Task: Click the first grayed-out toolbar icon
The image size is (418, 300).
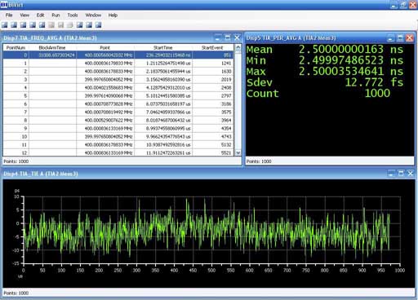Action: tap(51, 25)
